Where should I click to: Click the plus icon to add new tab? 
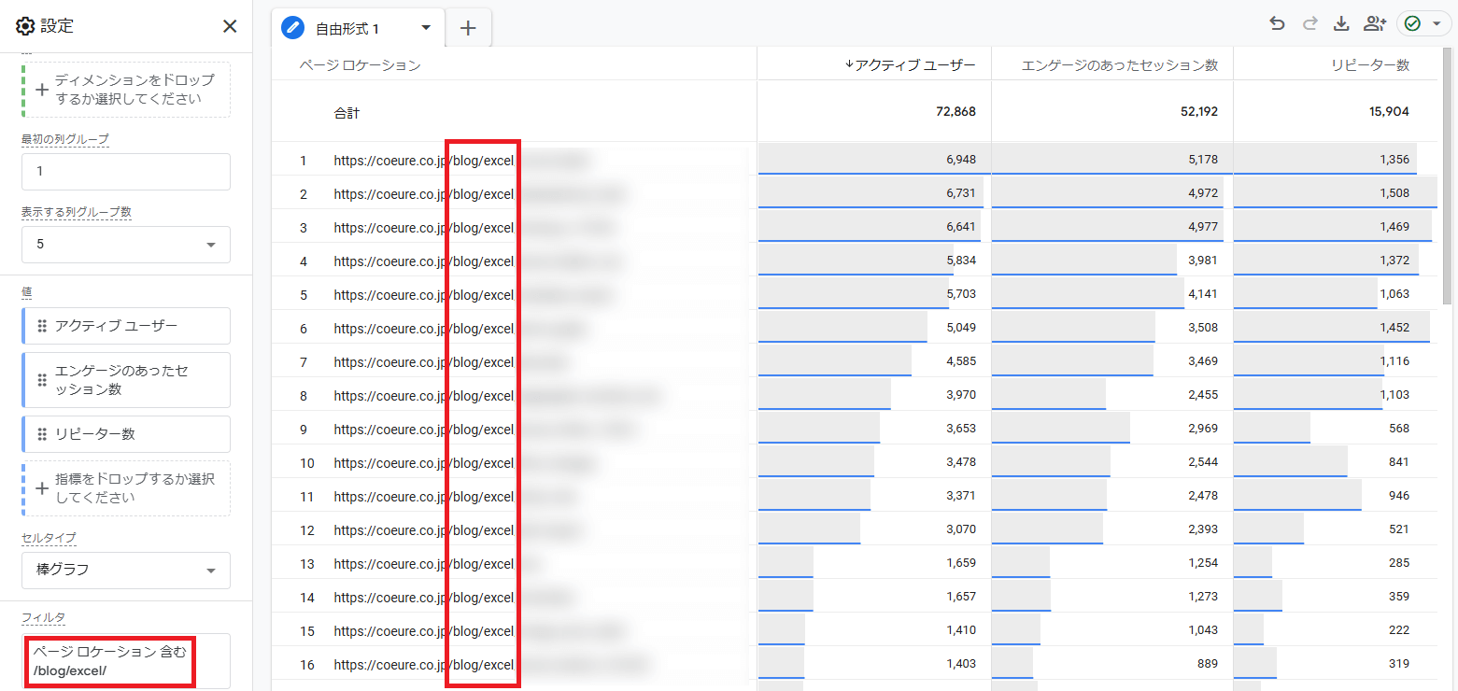[468, 28]
